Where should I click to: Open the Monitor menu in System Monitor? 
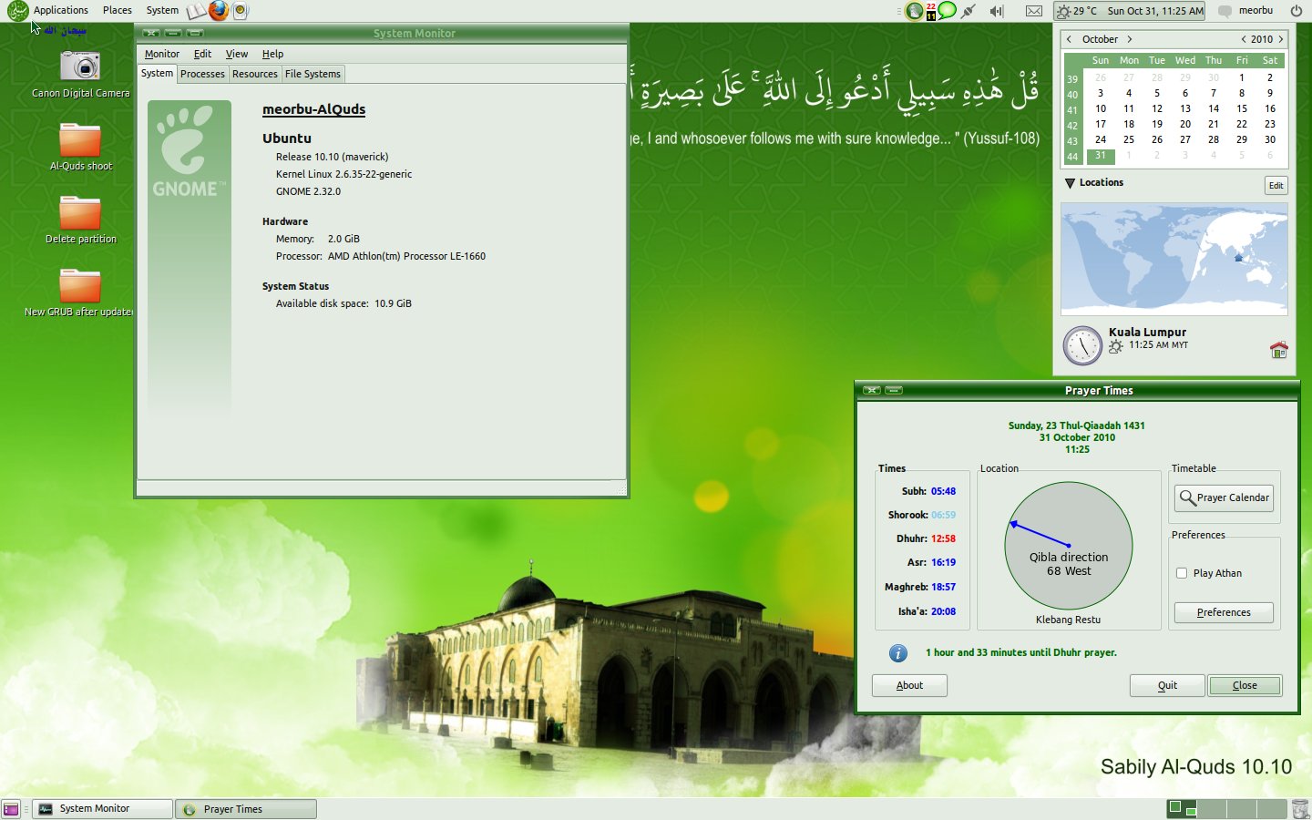[x=162, y=54]
